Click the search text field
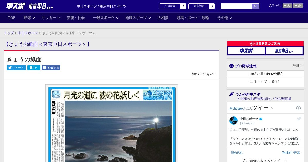Image resolution: width=308 pixels, height=162 pixels. pos(236,6)
